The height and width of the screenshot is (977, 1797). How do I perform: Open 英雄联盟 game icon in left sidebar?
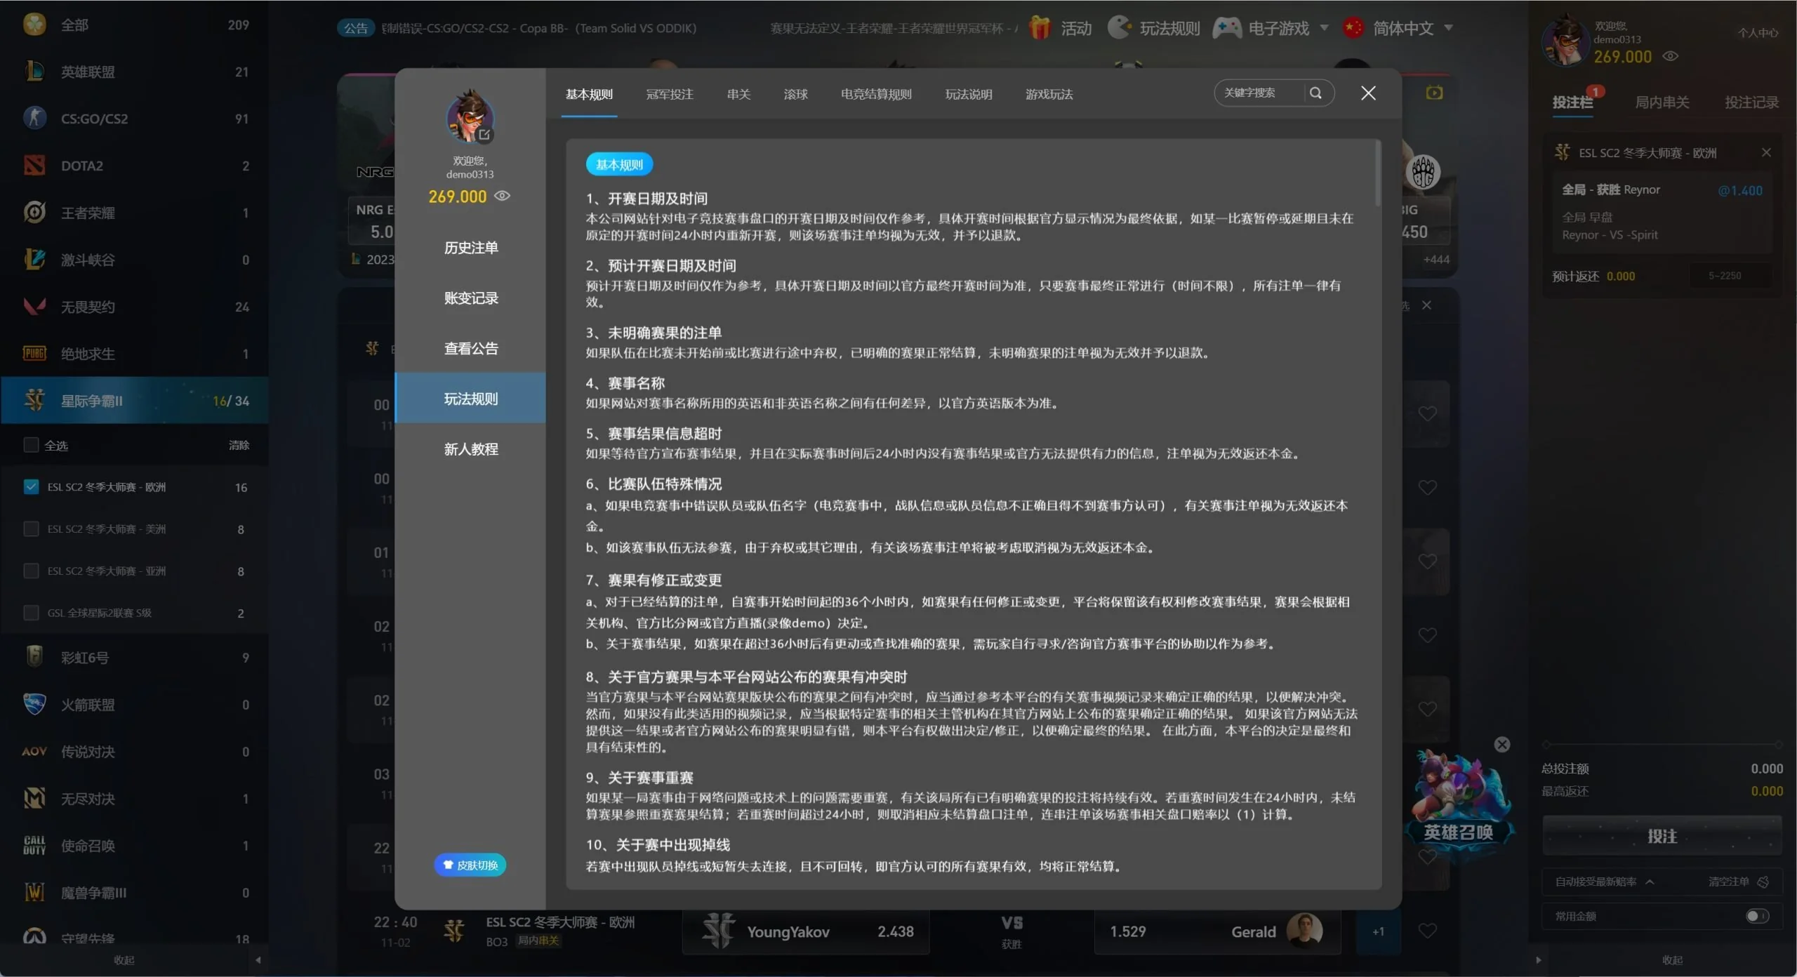pos(34,72)
